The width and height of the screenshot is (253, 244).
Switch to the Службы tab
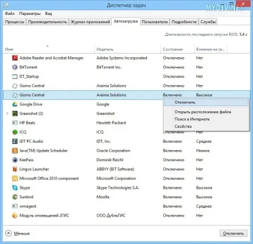pos(208,22)
